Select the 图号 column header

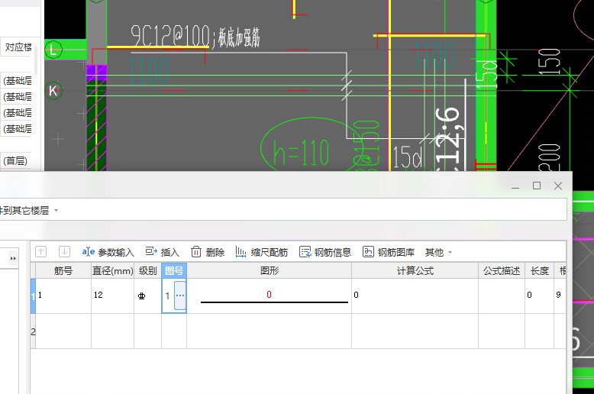tap(174, 270)
